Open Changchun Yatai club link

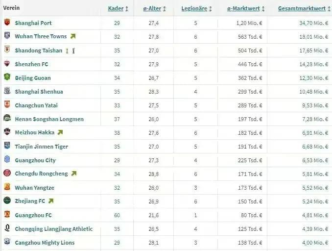36,105
